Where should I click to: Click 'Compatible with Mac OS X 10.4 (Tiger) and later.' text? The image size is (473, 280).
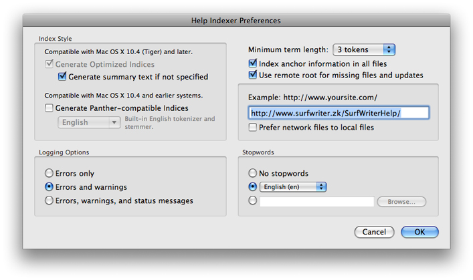pyautogui.click(x=118, y=51)
